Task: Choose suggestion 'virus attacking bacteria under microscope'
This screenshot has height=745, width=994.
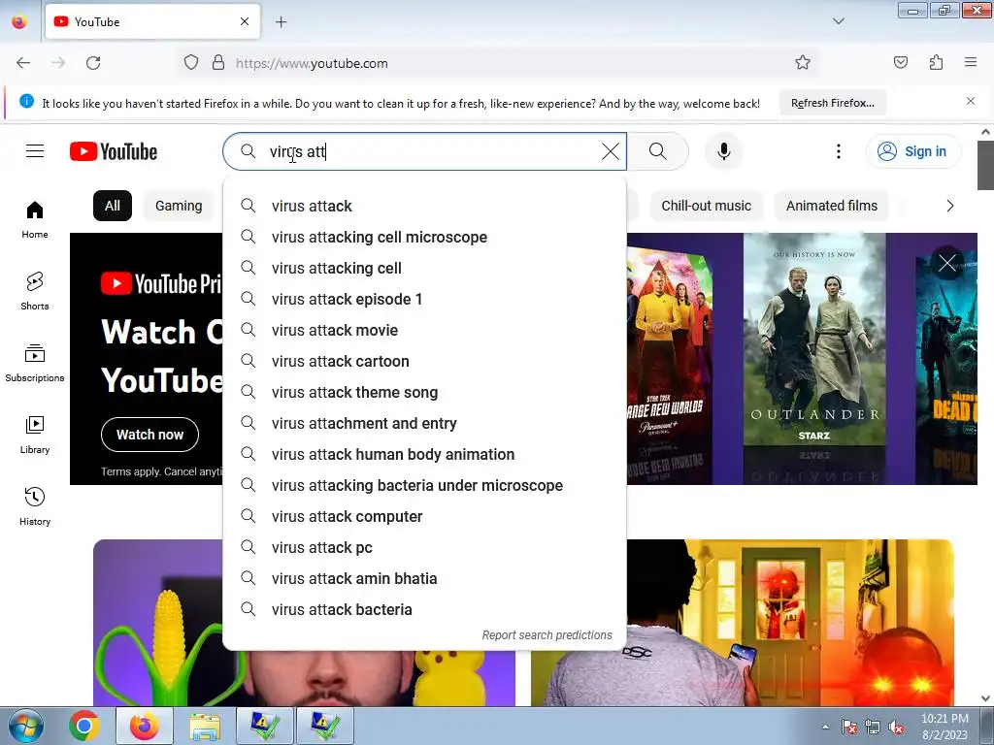Action: click(x=425, y=485)
